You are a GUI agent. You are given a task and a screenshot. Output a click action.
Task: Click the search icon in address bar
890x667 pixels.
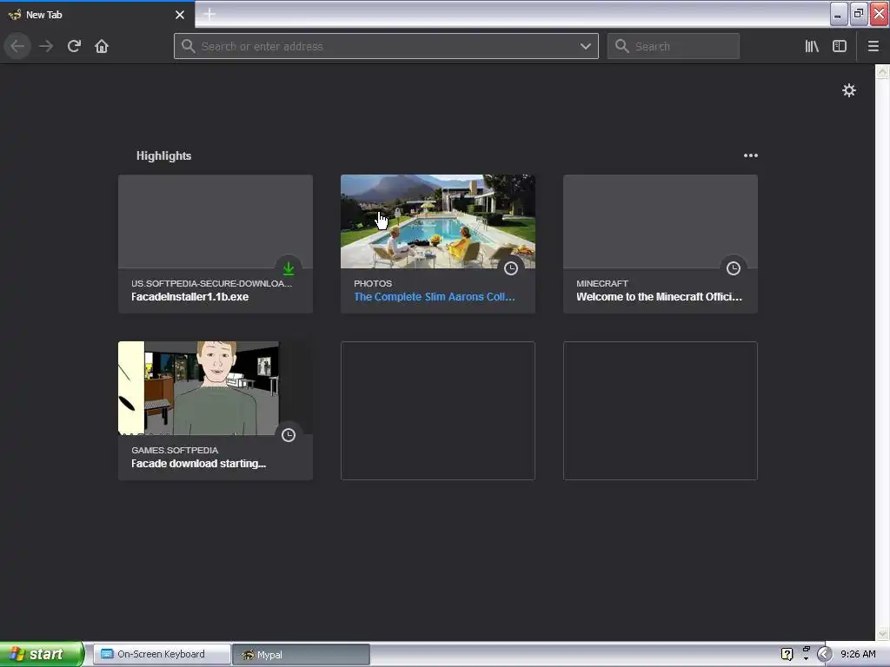(189, 46)
